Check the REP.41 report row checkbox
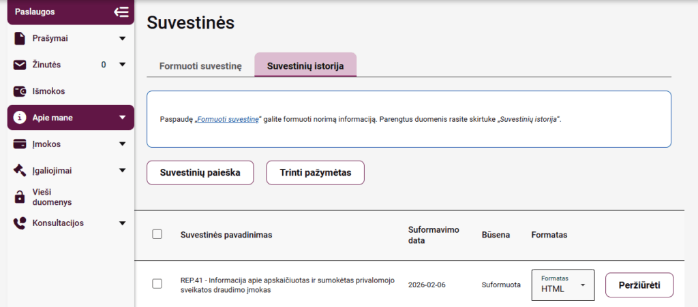 (x=157, y=284)
